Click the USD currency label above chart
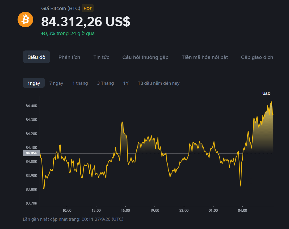 [x=266, y=94]
